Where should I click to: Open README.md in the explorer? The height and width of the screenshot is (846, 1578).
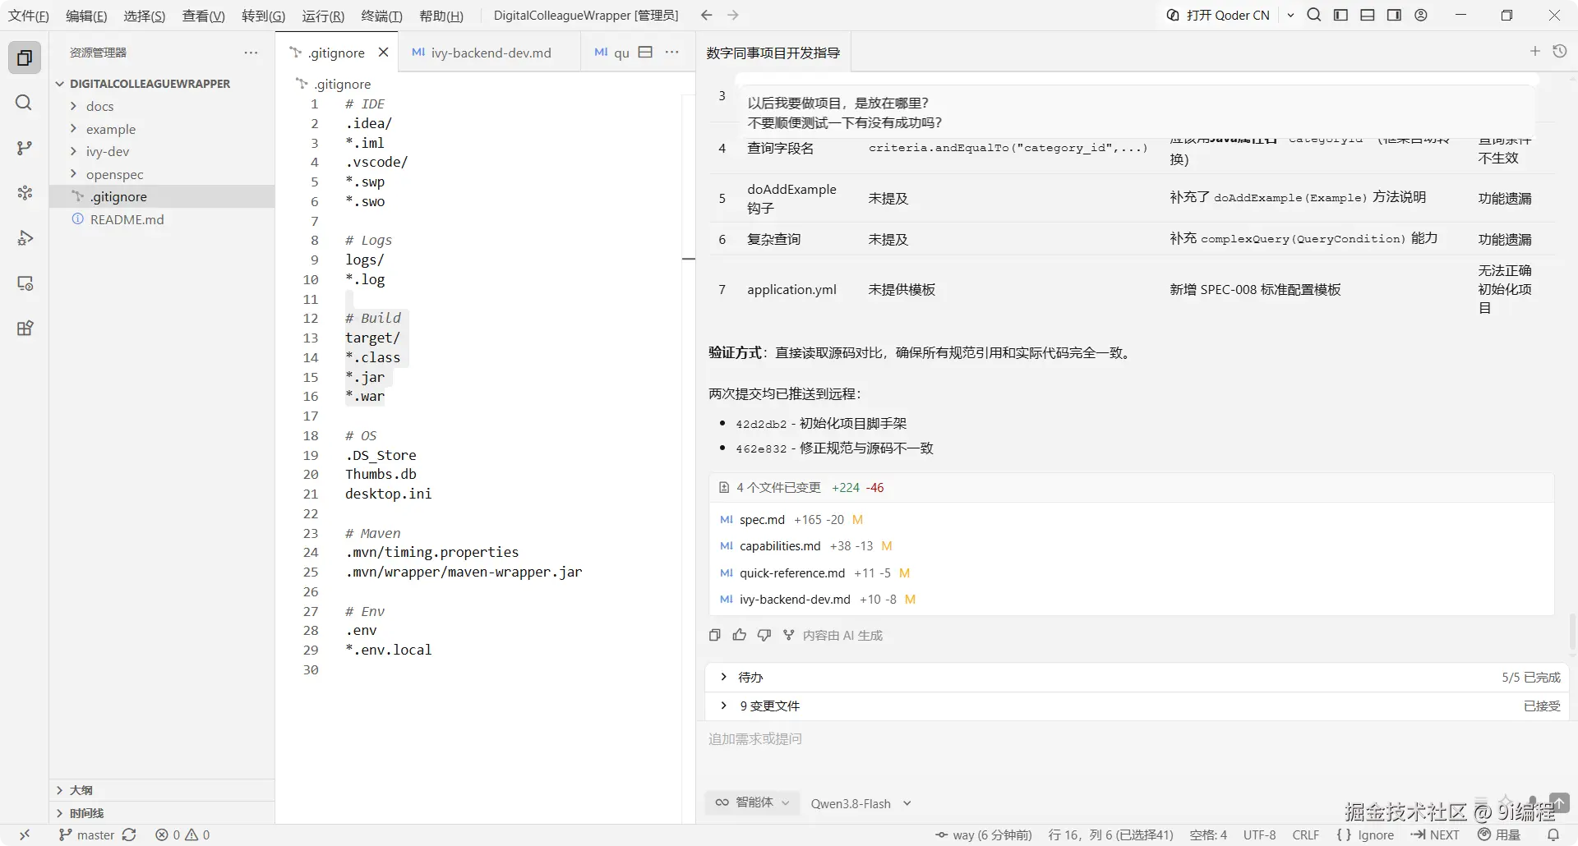click(x=127, y=219)
